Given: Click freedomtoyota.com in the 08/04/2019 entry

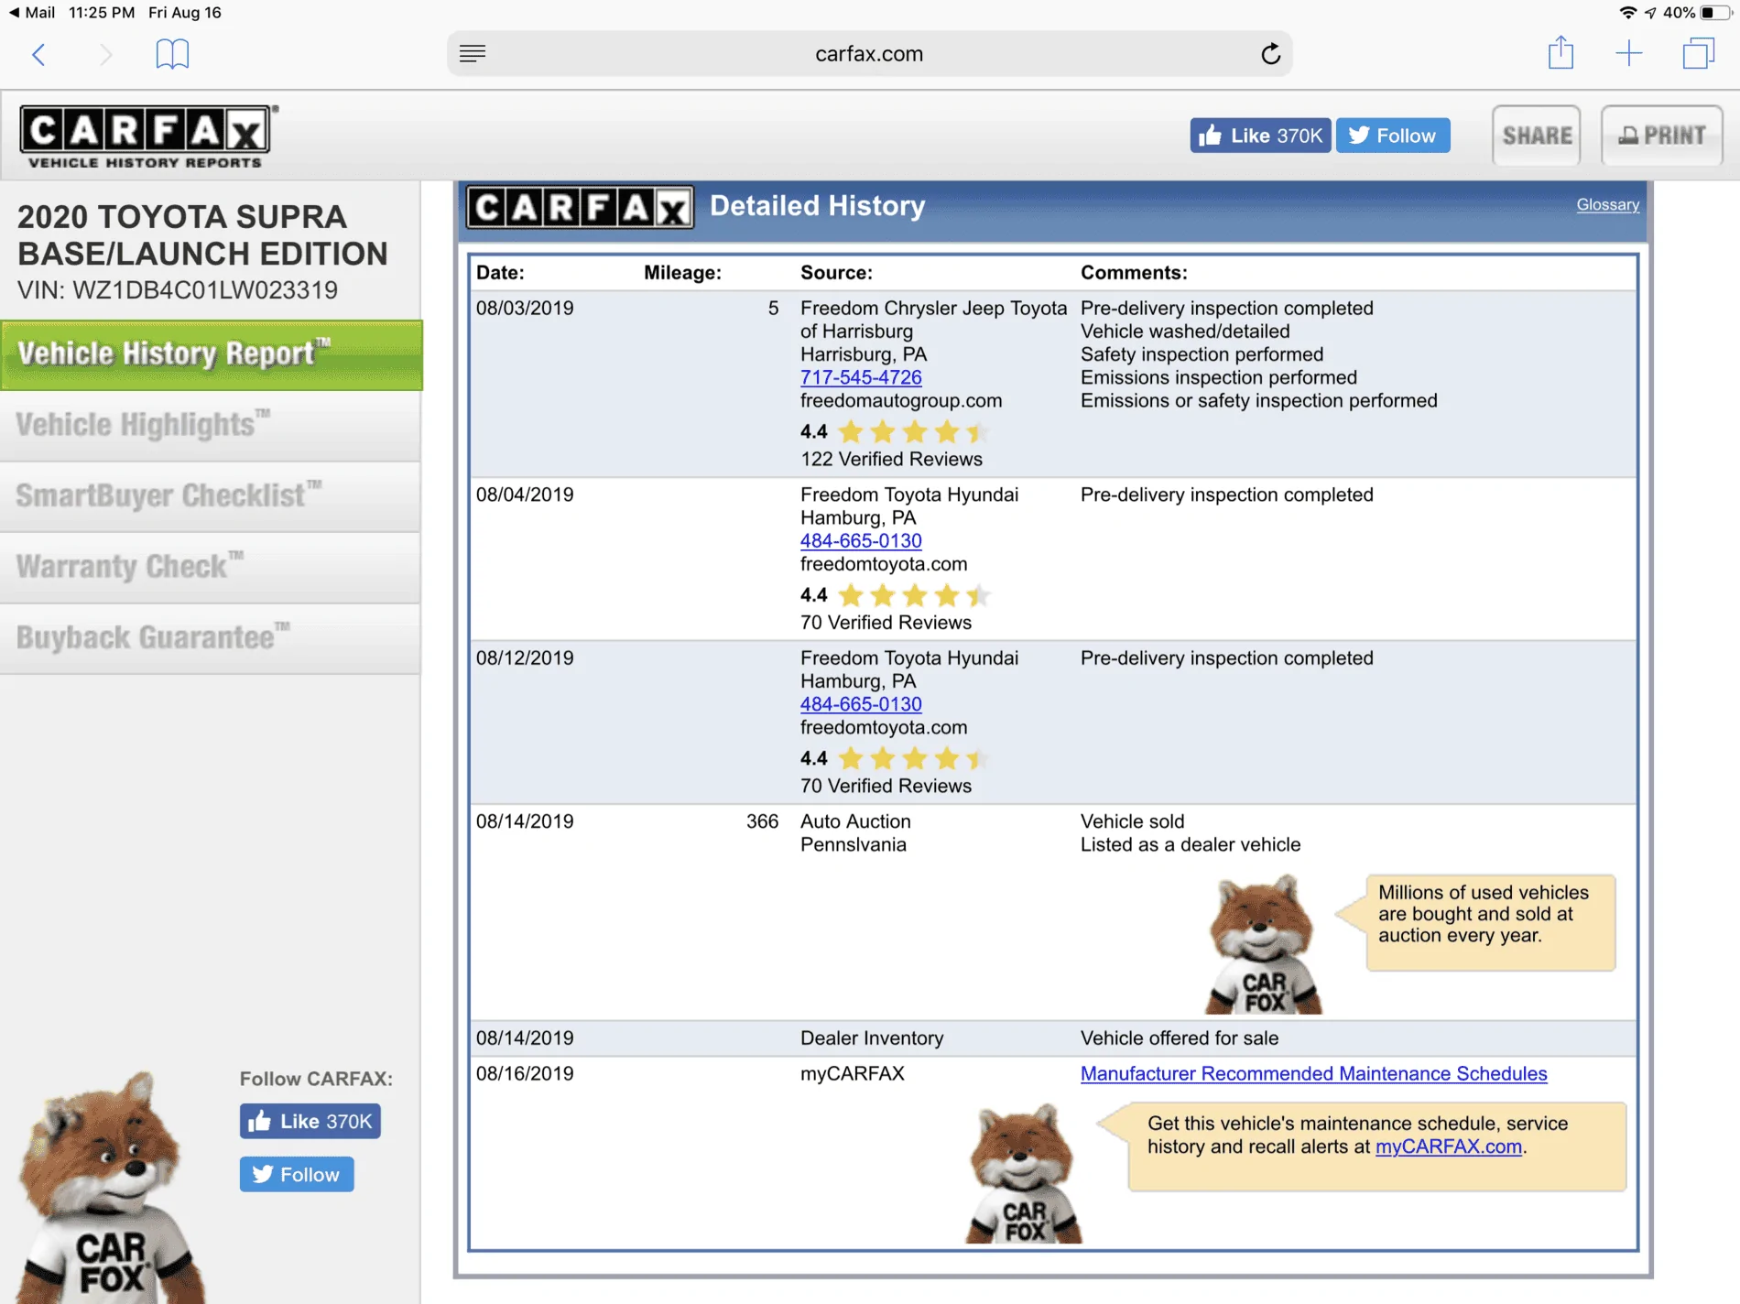Looking at the screenshot, I should point(884,564).
